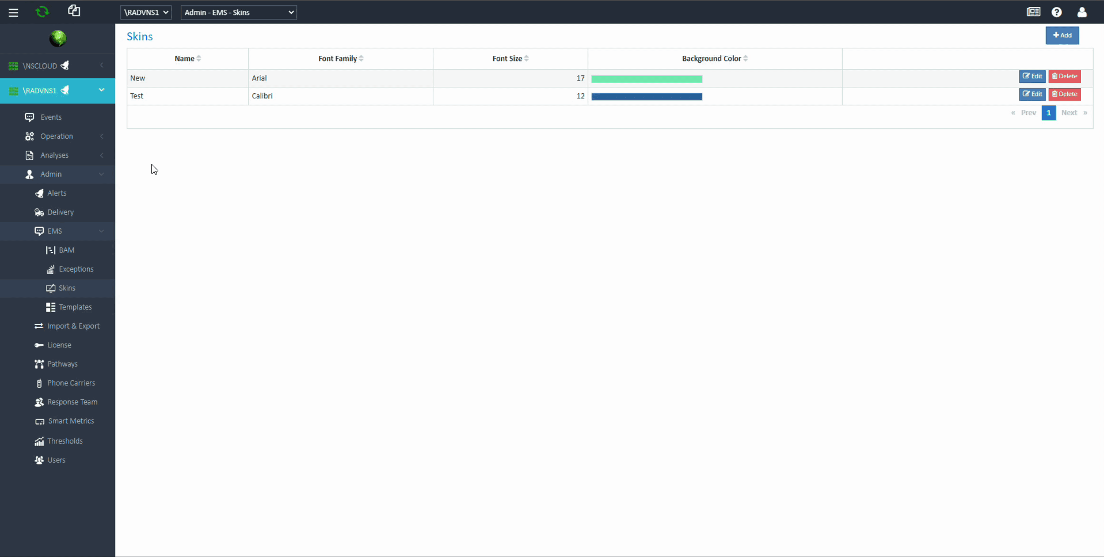Click the License key icon
The image size is (1104, 557).
[39, 345]
